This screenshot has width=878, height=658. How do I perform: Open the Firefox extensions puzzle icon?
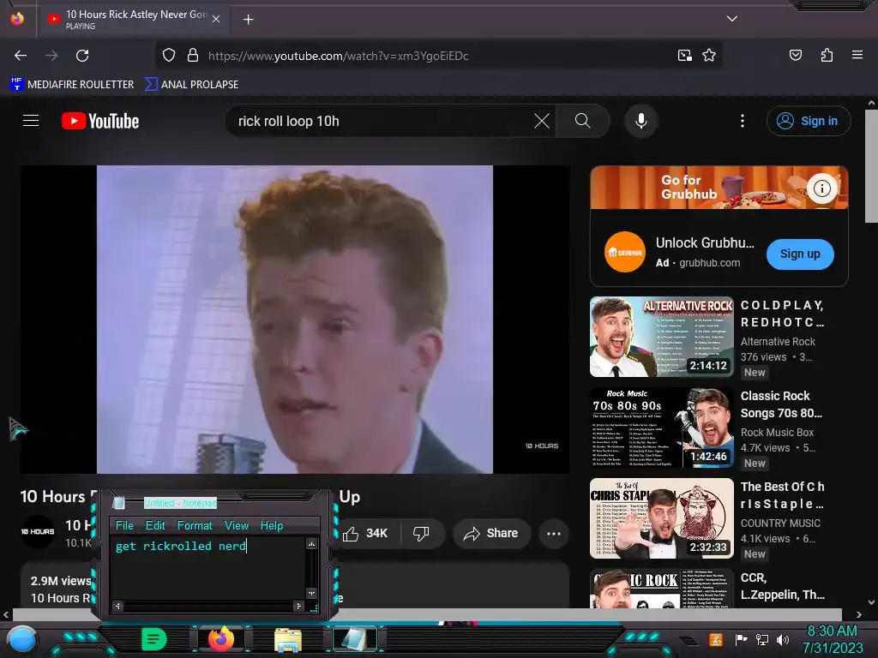[827, 55]
